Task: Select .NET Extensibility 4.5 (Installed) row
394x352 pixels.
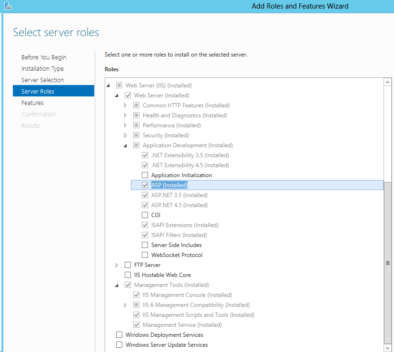Action: click(x=190, y=165)
